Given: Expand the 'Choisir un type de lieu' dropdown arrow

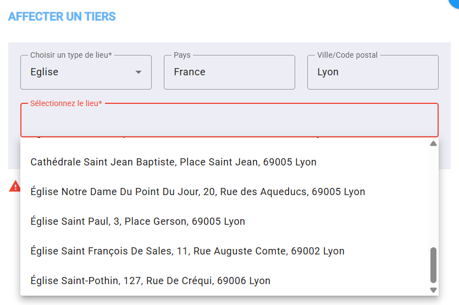Looking at the screenshot, I should pos(139,72).
